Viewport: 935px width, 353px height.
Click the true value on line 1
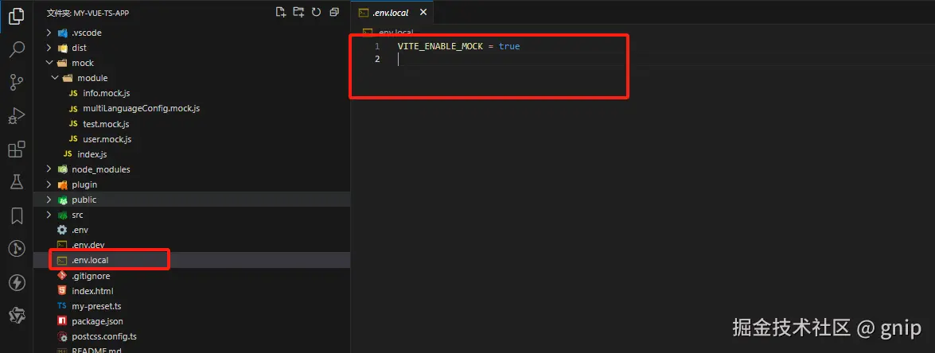[x=509, y=46]
